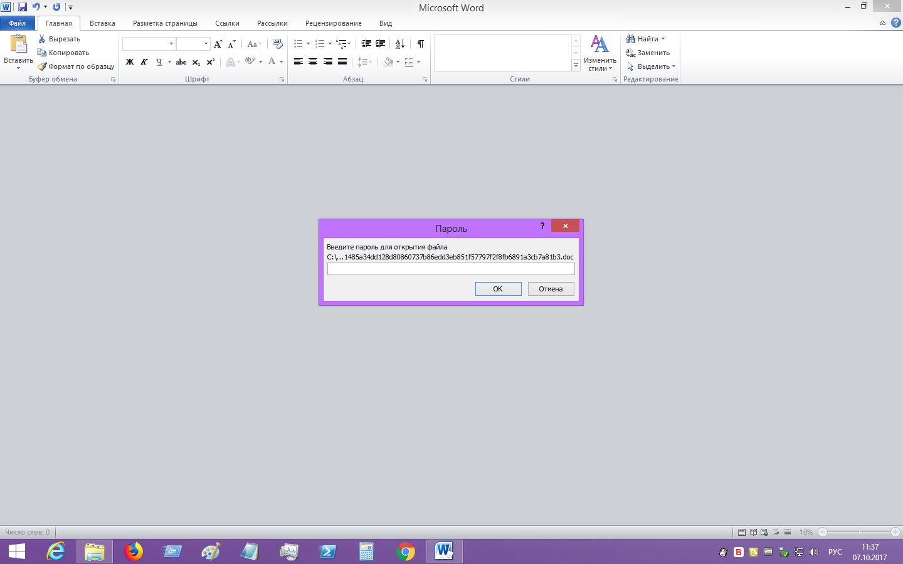Viewport: 903px width, 564px height.
Task: Set Center paragraph alignment
Action: [313, 62]
